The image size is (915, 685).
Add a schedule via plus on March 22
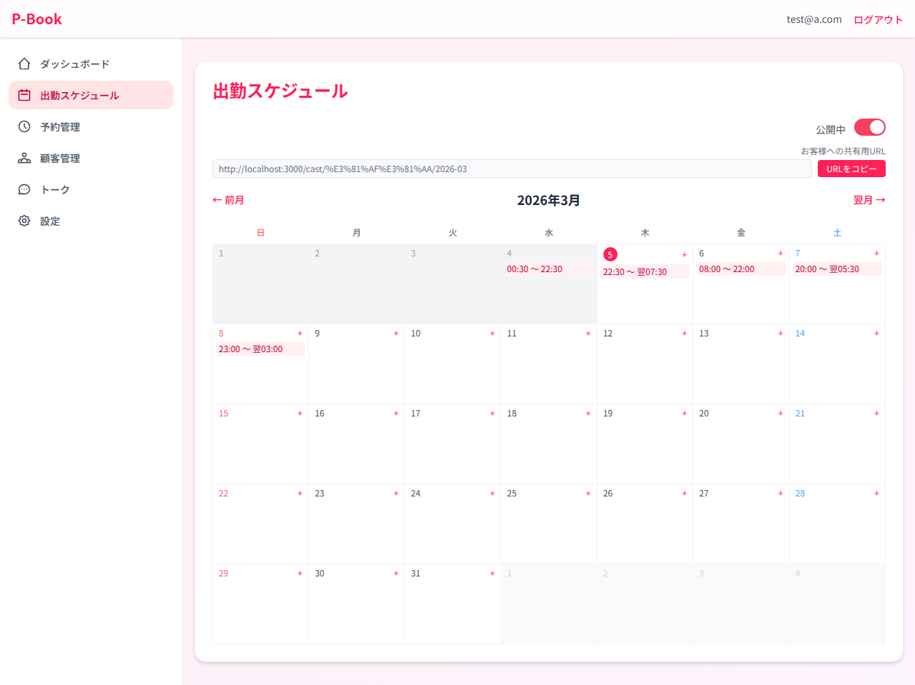300,493
